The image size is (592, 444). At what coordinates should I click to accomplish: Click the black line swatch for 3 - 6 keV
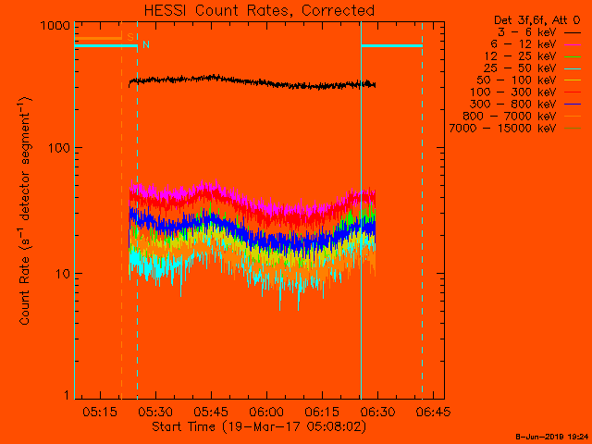(x=573, y=33)
